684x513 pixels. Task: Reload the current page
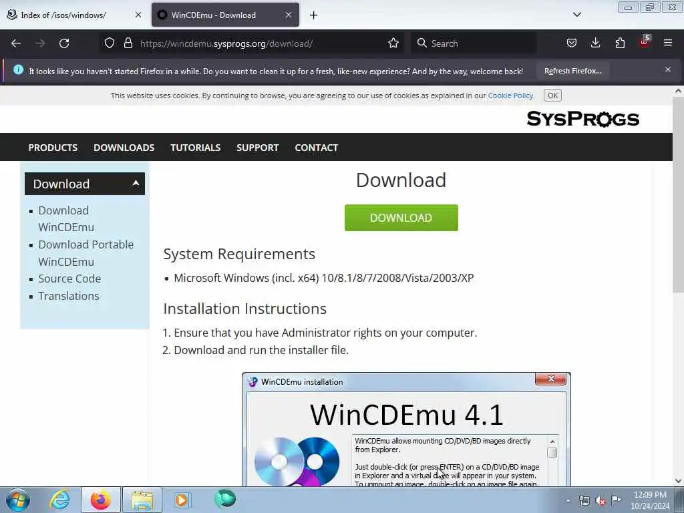point(64,43)
